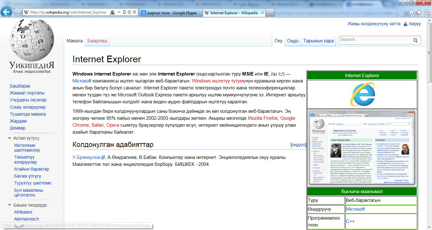Open the Оңдо edit tab
The image size is (432, 230).
pos(293,41)
